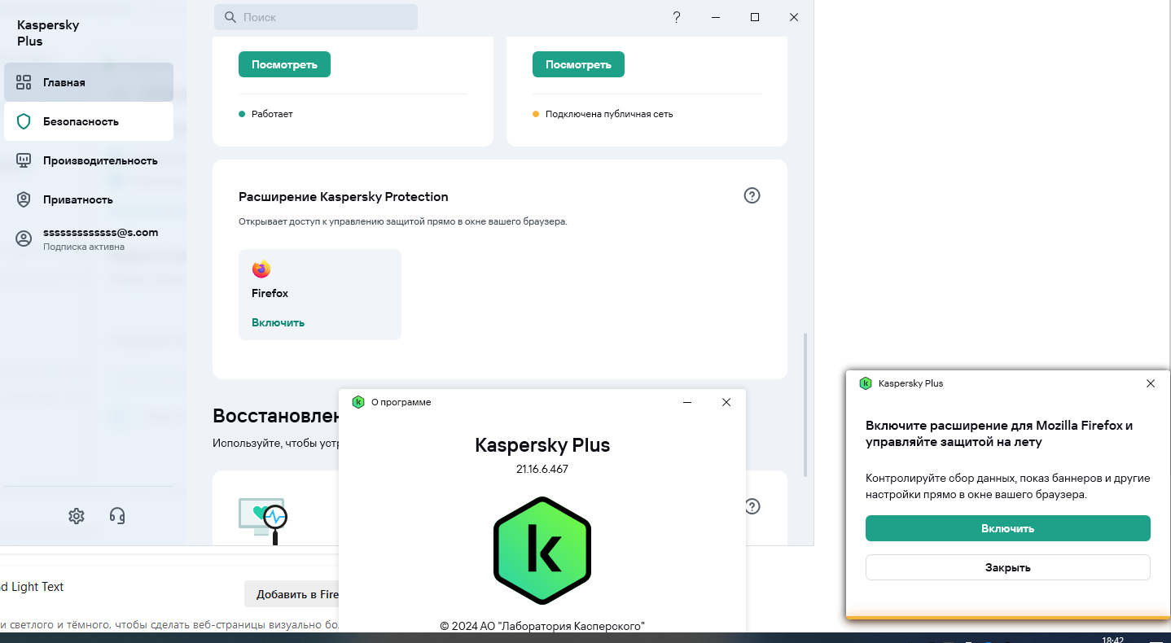Image resolution: width=1171 pixels, height=643 pixels.
Task: Open help icon in the recovery card
Action: click(752, 506)
